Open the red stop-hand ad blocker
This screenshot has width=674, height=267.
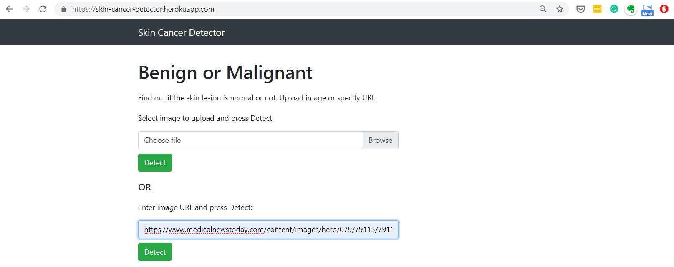click(664, 9)
